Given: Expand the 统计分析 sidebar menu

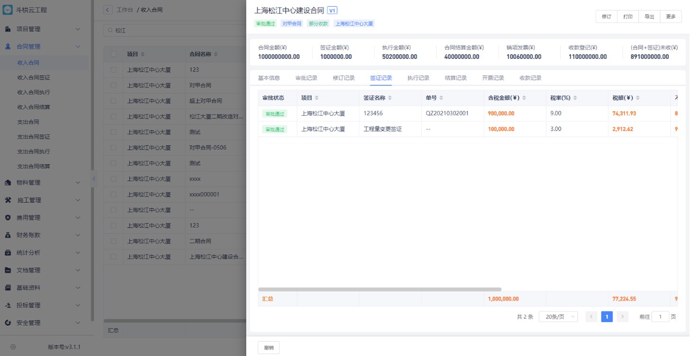Looking at the screenshot, I should coord(78,253).
